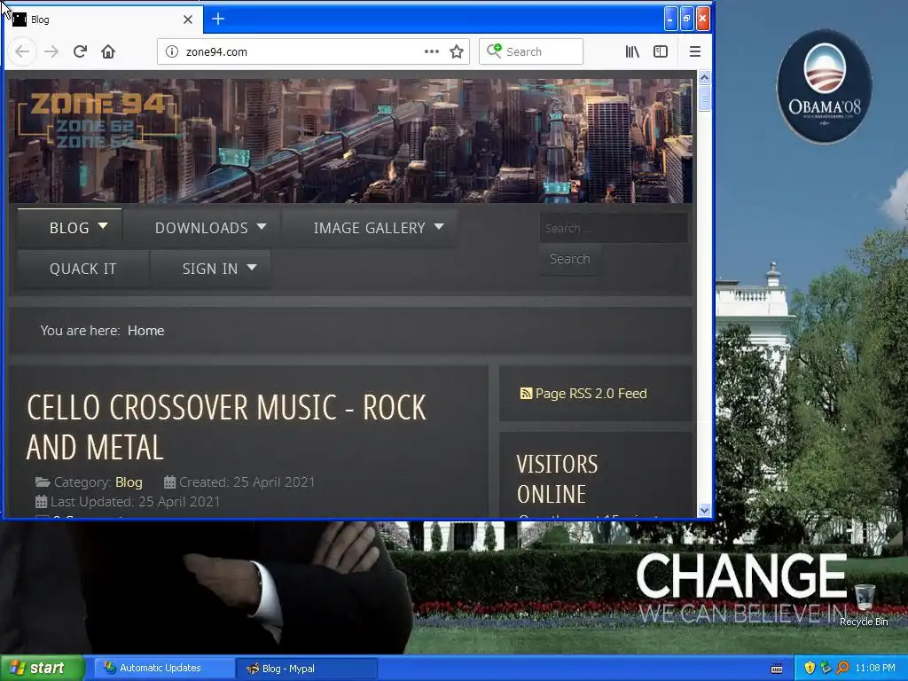
Task: Close the Blog browser tab
Action: click(x=188, y=20)
